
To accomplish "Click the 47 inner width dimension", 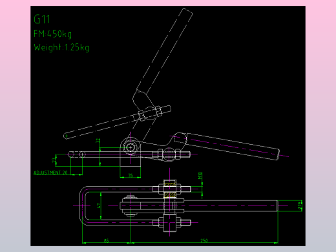I will click(x=99, y=205).
